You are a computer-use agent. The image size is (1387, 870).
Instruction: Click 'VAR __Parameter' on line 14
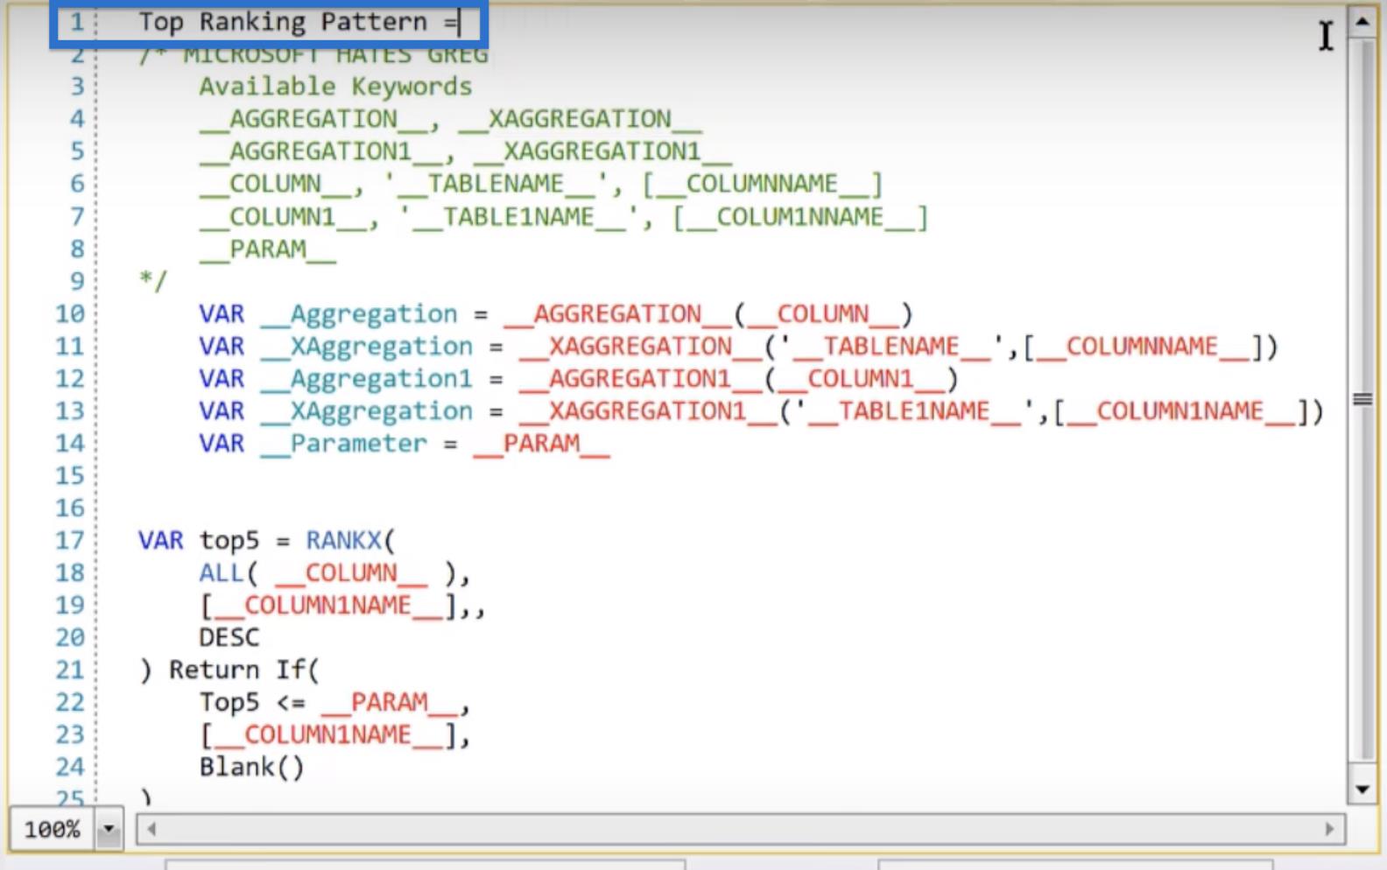(313, 443)
